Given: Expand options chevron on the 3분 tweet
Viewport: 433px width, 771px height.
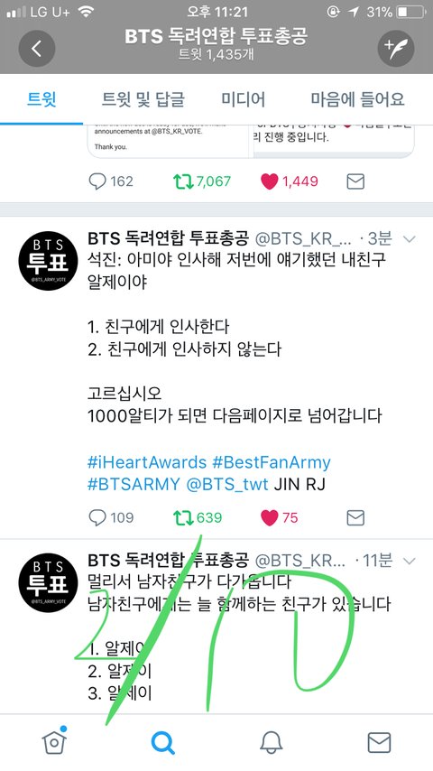Looking at the screenshot, I should click(409, 239).
